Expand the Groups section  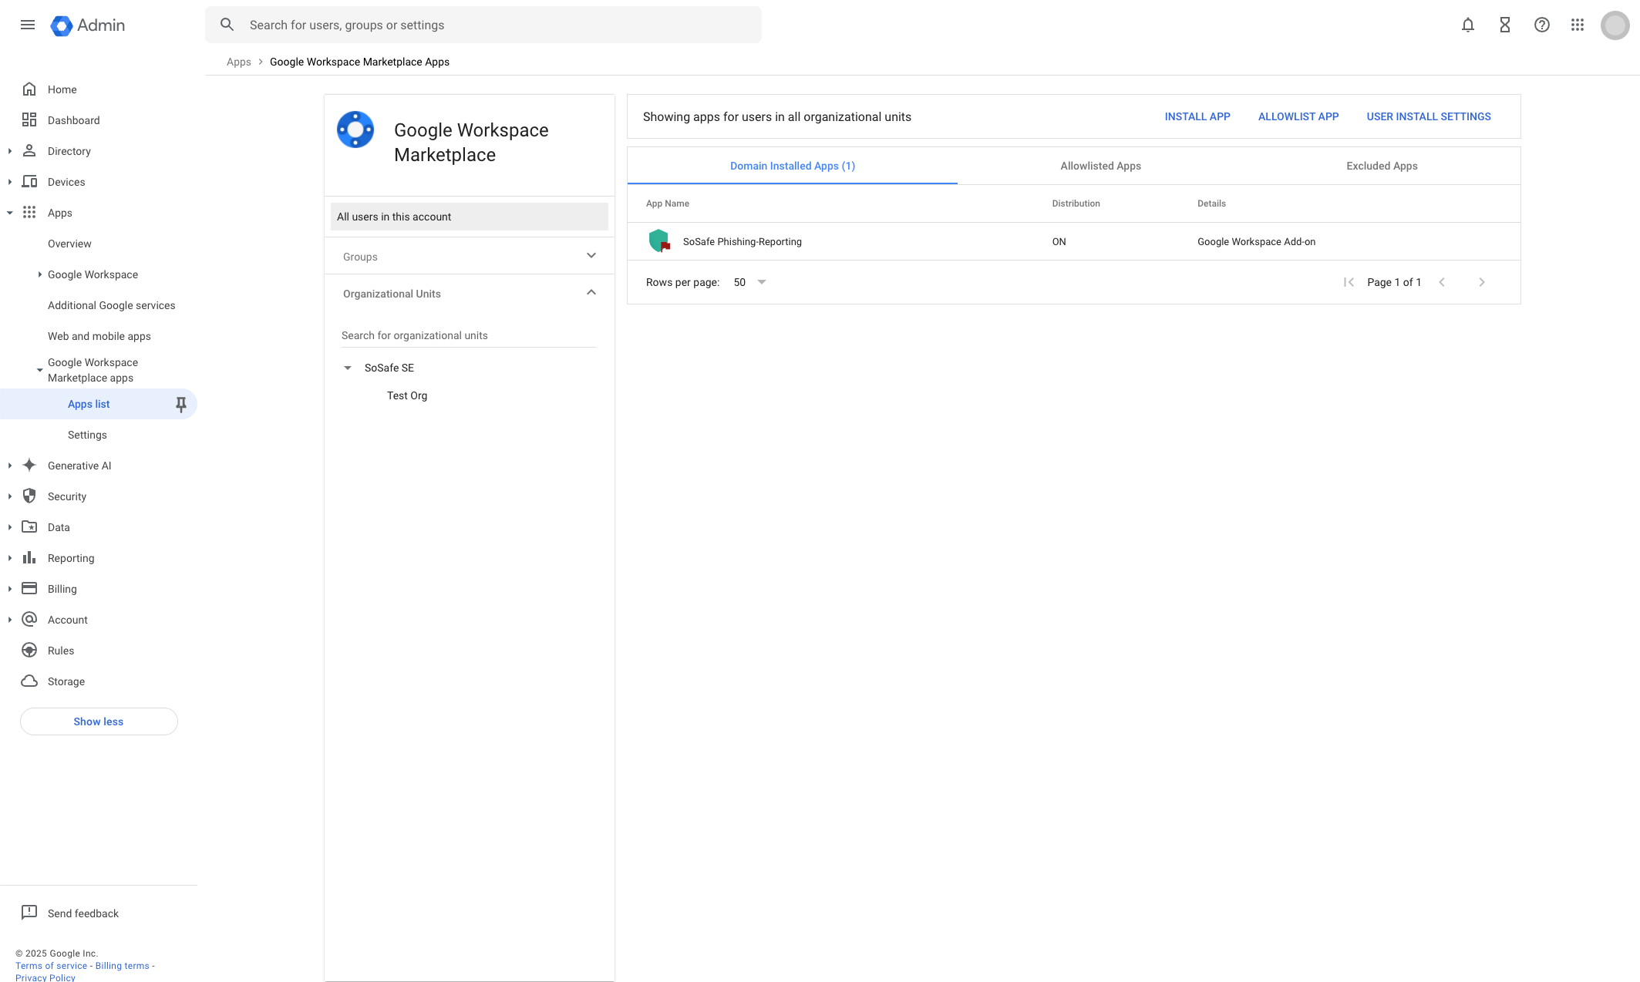point(591,255)
